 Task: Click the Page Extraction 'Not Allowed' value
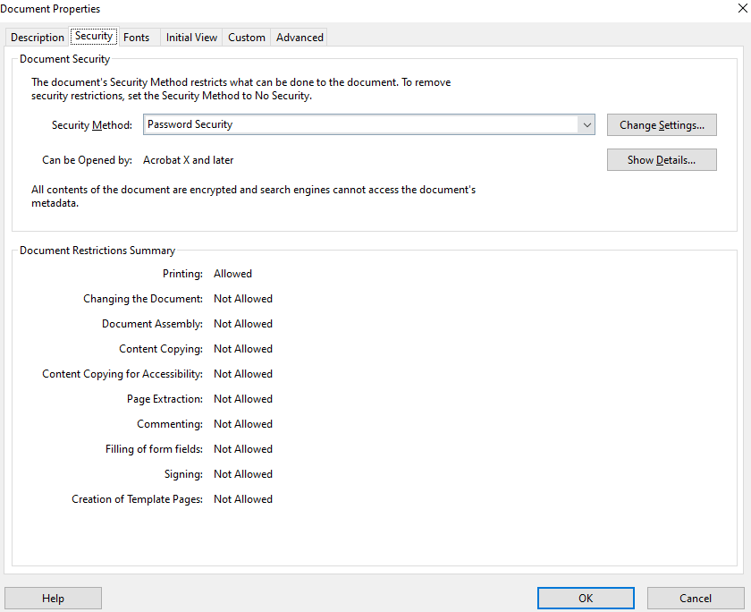[x=243, y=399]
